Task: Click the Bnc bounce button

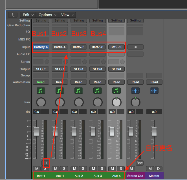Action: coord(140,163)
